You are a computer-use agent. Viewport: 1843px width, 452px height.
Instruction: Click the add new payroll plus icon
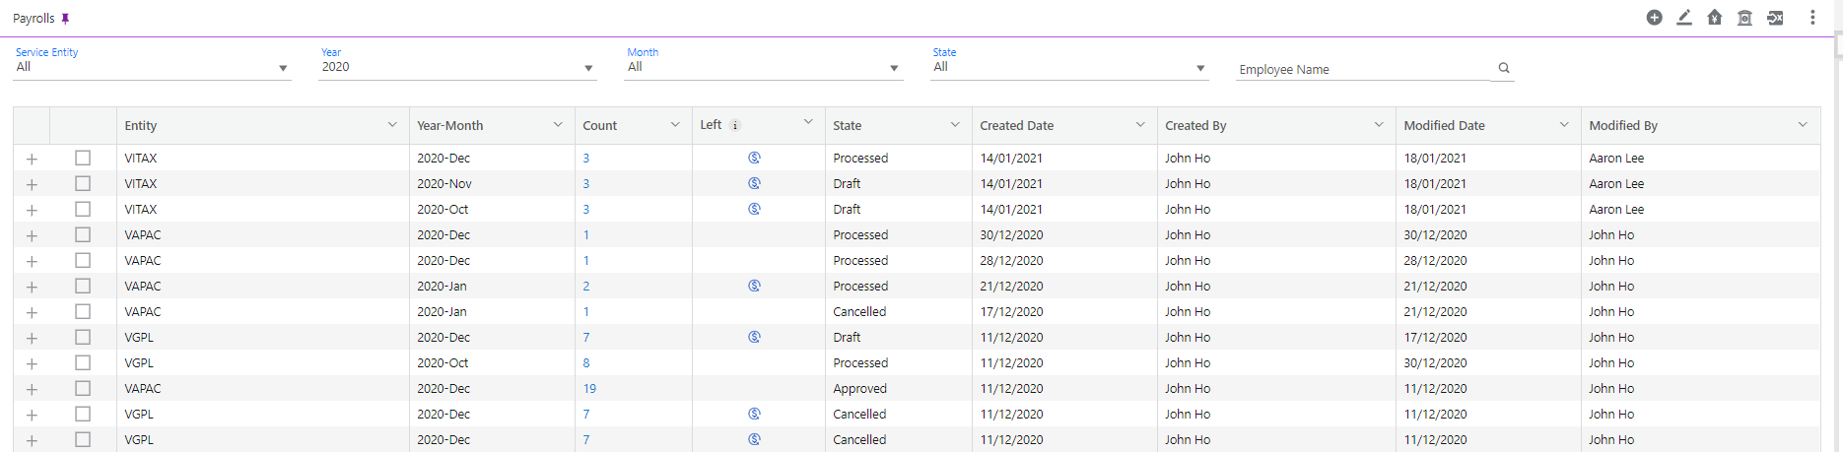[1654, 18]
